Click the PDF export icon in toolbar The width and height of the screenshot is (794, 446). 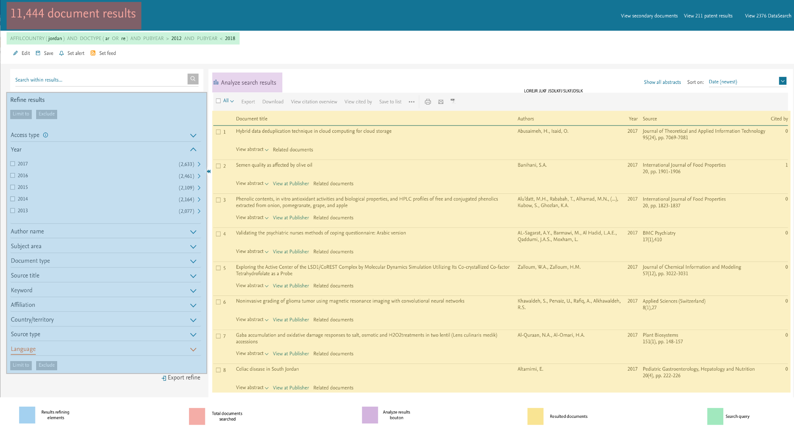[x=453, y=101]
